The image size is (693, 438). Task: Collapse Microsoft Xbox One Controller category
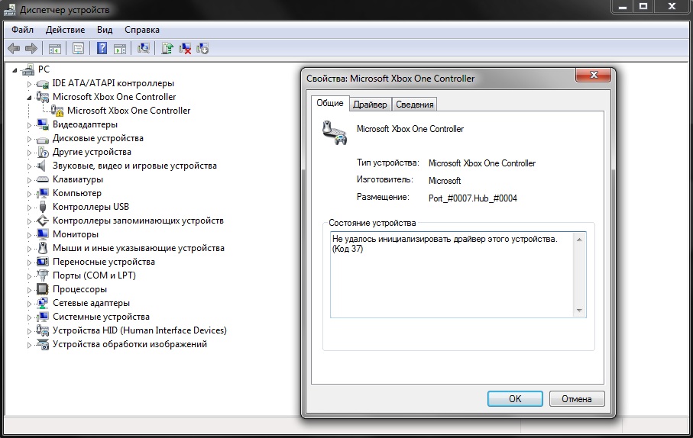[x=29, y=98]
